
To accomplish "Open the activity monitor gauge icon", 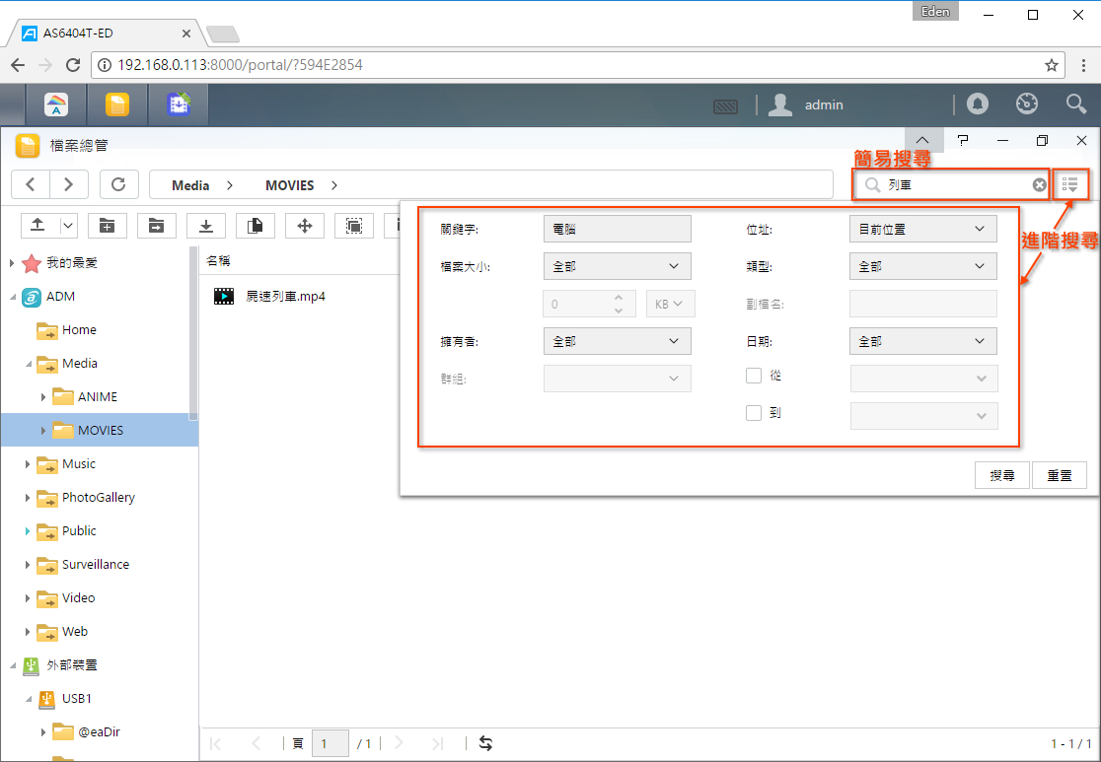I will [1027, 104].
